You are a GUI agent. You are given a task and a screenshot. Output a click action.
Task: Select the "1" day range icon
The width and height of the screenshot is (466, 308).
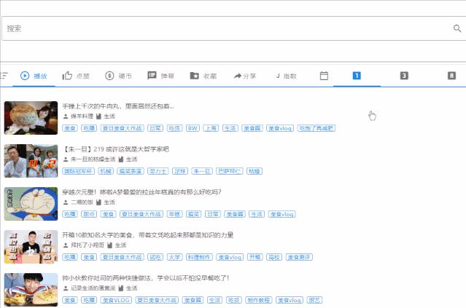click(x=357, y=76)
